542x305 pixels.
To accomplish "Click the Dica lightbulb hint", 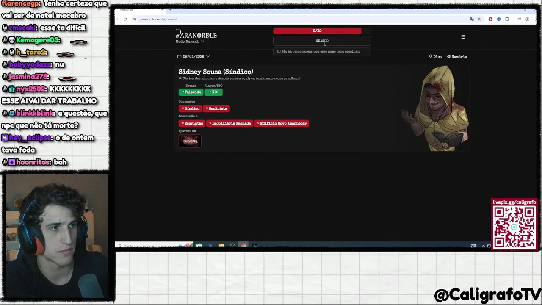I will 435,56.
